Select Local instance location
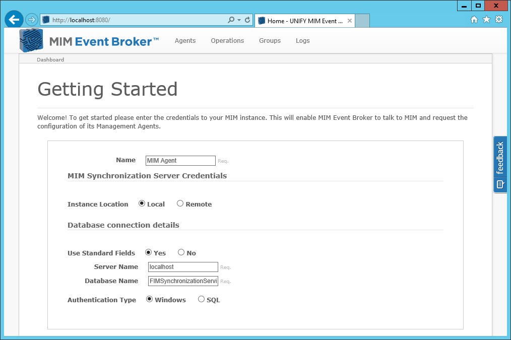This screenshot has width=511, height=340. pos(142,203)
